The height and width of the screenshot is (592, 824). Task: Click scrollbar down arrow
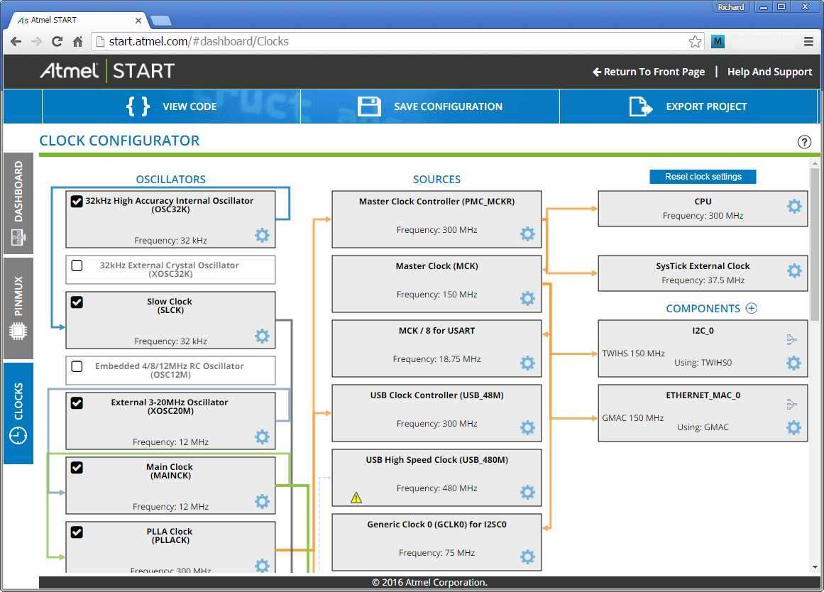[815, 567]
